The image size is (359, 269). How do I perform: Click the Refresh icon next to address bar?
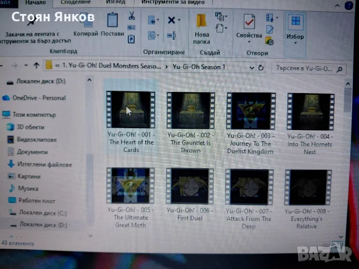[x=261, y=68]
